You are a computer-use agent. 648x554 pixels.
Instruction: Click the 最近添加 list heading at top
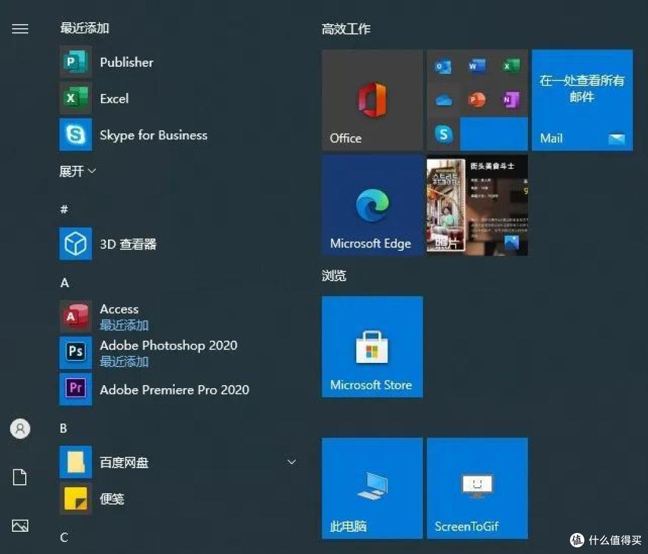coord(85,28)
